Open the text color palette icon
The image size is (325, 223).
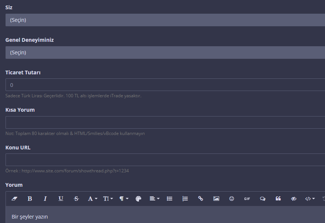coord(138,199)
